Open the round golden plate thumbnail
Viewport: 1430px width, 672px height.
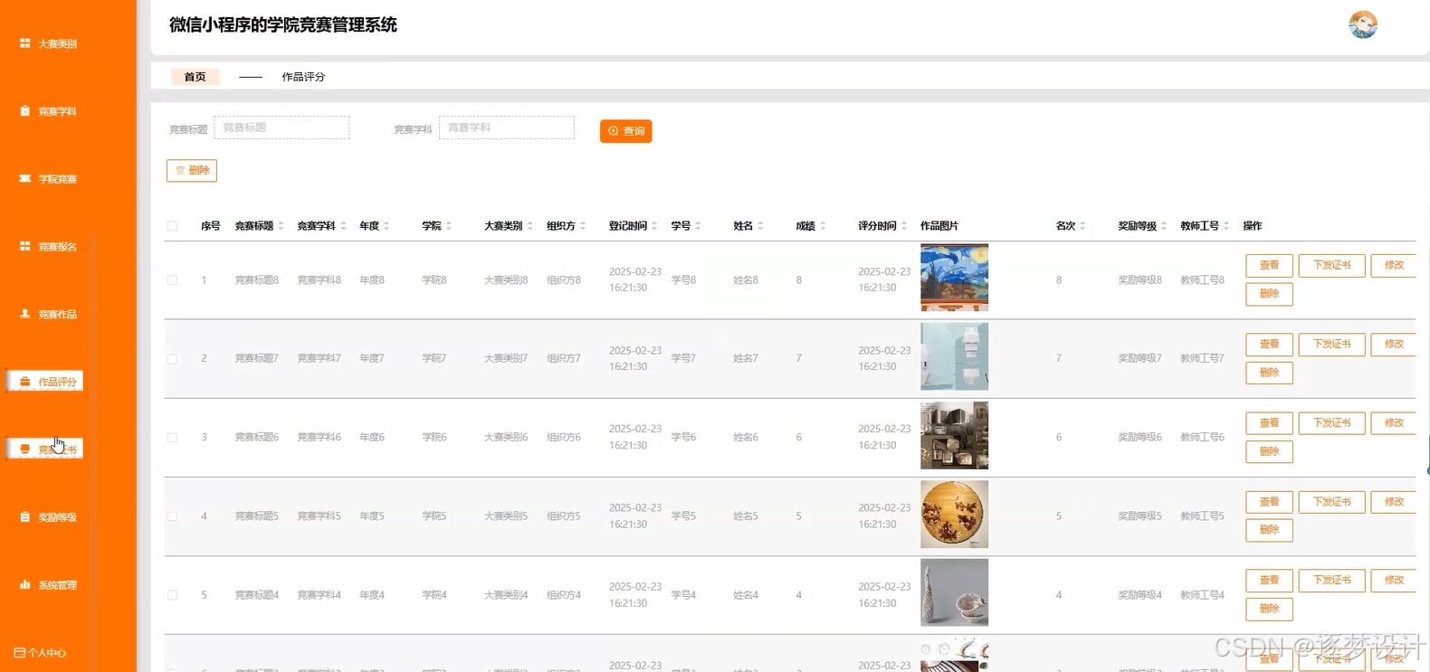point(954,514)
